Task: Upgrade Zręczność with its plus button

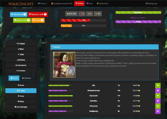Action: tap(158, 96)
